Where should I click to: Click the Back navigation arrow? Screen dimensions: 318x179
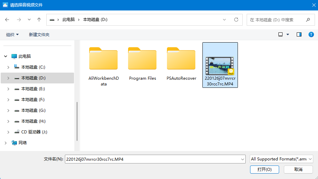(7, 20)
